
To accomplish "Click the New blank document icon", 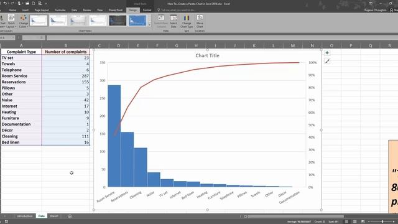I will pyautogui.click(x=33, y=3).
